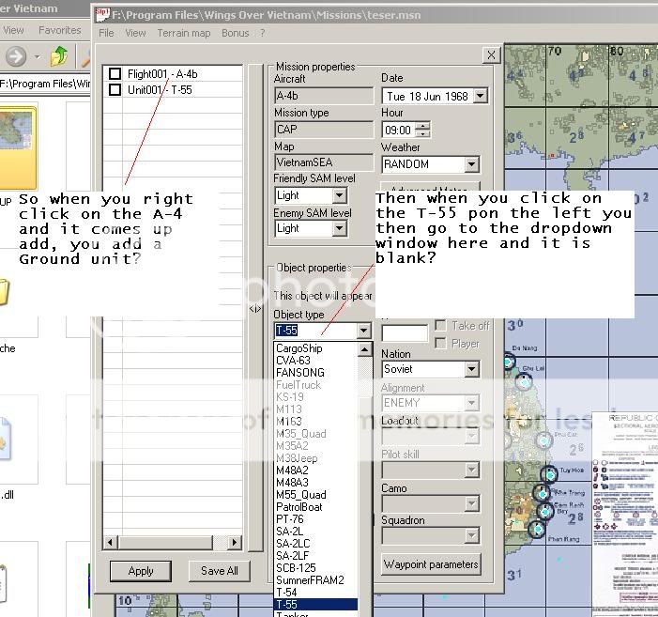Open the Bonus menu
658x617 pixels.
tap(235, 33)
